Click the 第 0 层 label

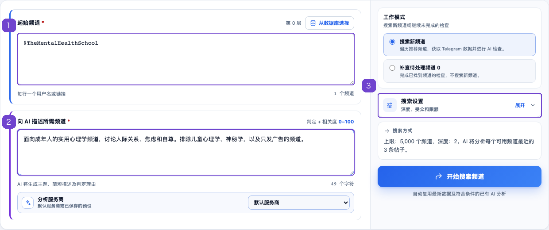point(294,23)
